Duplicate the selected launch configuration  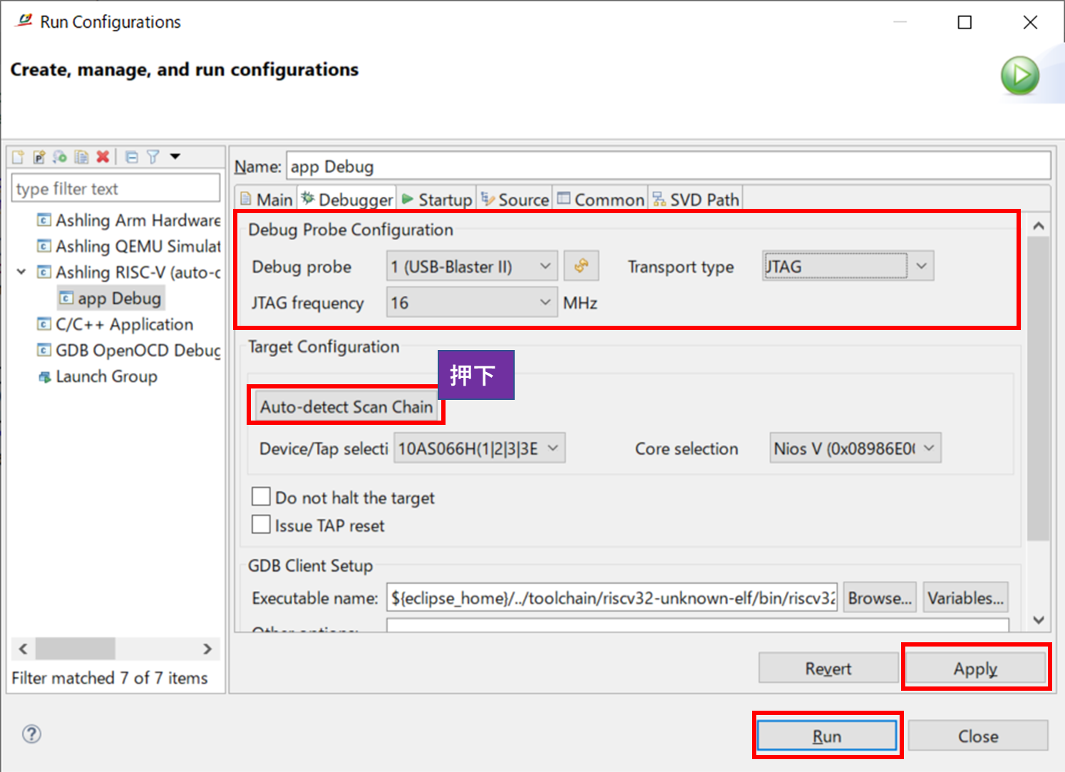point(81,157)
